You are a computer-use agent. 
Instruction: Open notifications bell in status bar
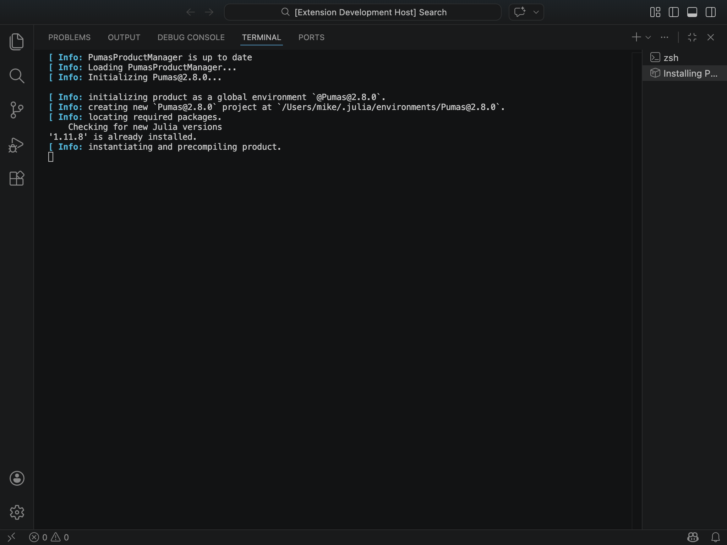point(715,537)
